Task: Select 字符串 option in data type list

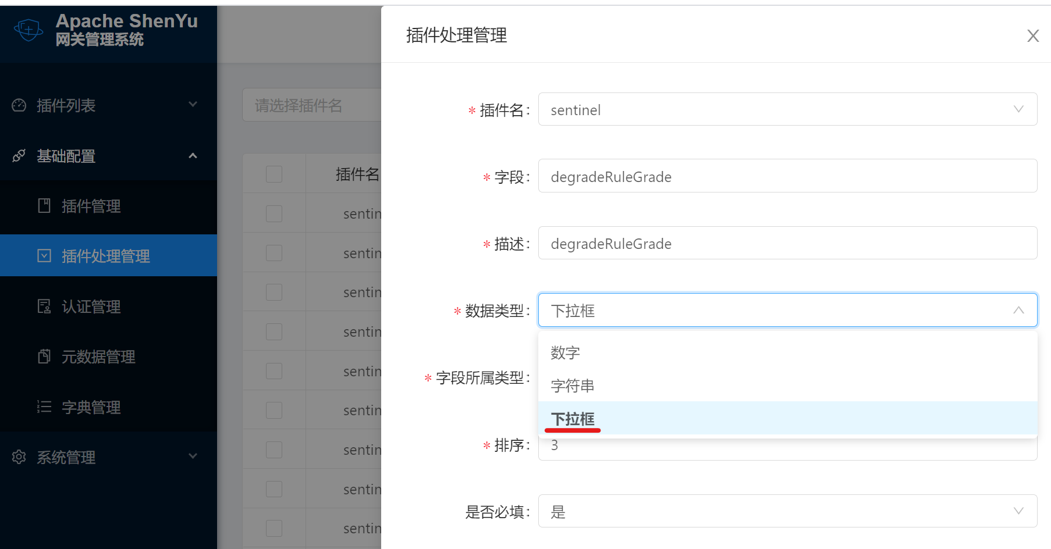Action: (x=573, y=386)
